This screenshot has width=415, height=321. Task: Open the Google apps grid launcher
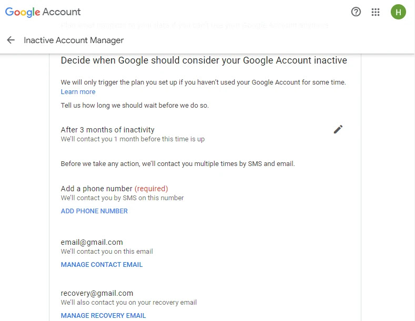coord(376,12)
